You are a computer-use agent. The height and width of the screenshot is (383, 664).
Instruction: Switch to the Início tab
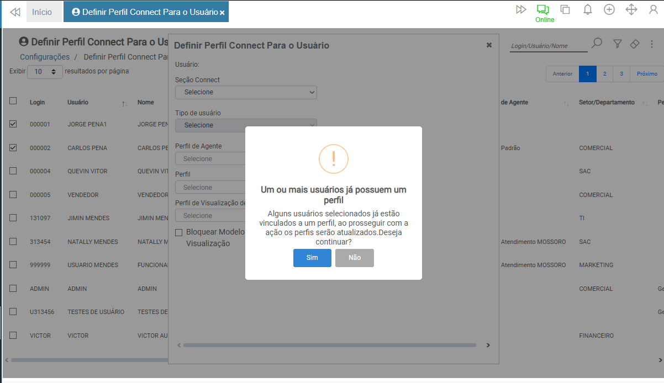tap(42, 12)
